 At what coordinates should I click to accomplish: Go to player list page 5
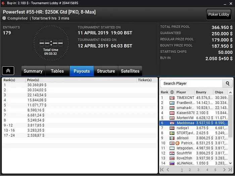pyautogui.click(x=215, y=170)
